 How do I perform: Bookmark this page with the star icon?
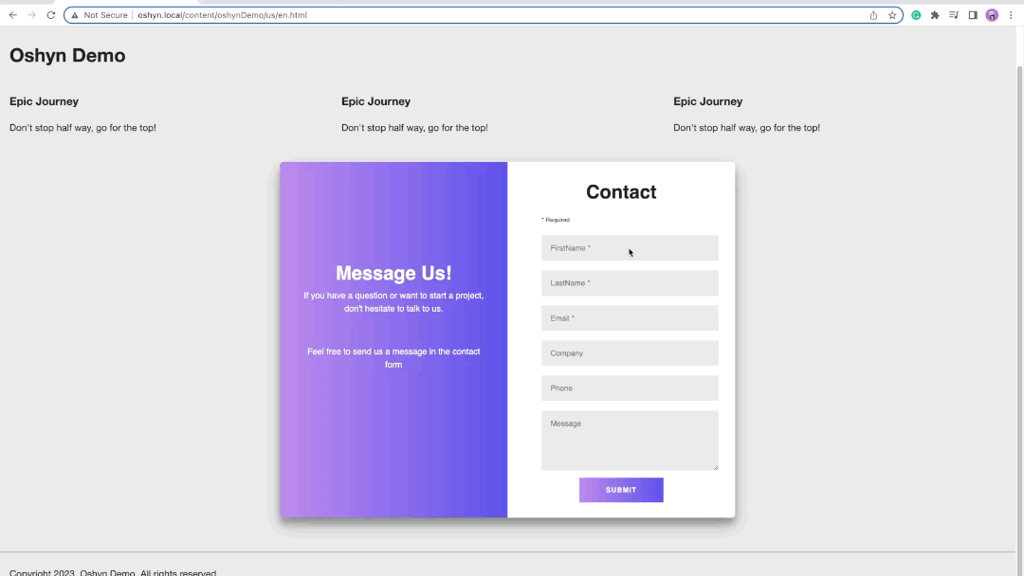pos(892,15)
